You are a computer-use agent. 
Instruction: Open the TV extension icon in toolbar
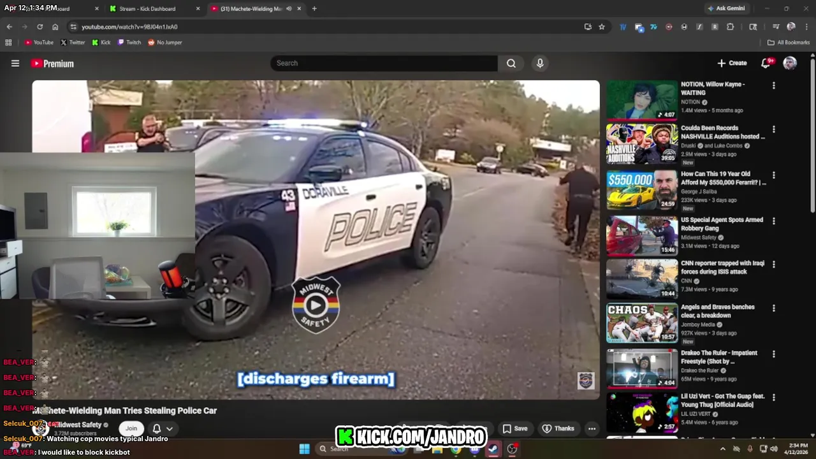point(623,27)
